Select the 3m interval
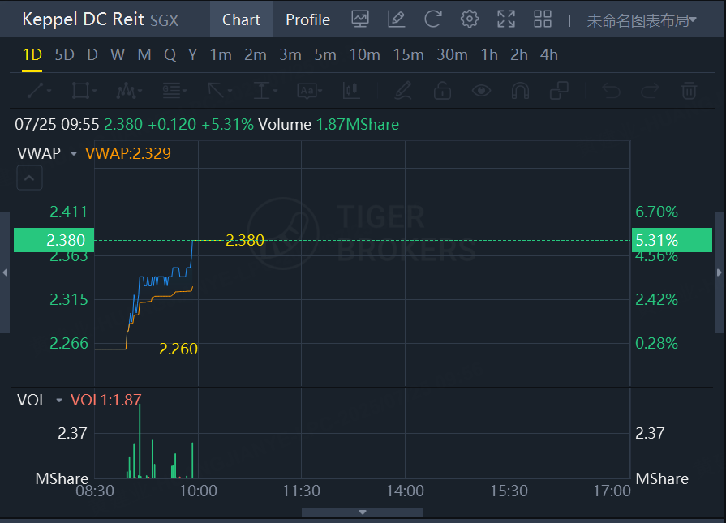The height and width of the screenshot is (523, 726). point(290,55)
